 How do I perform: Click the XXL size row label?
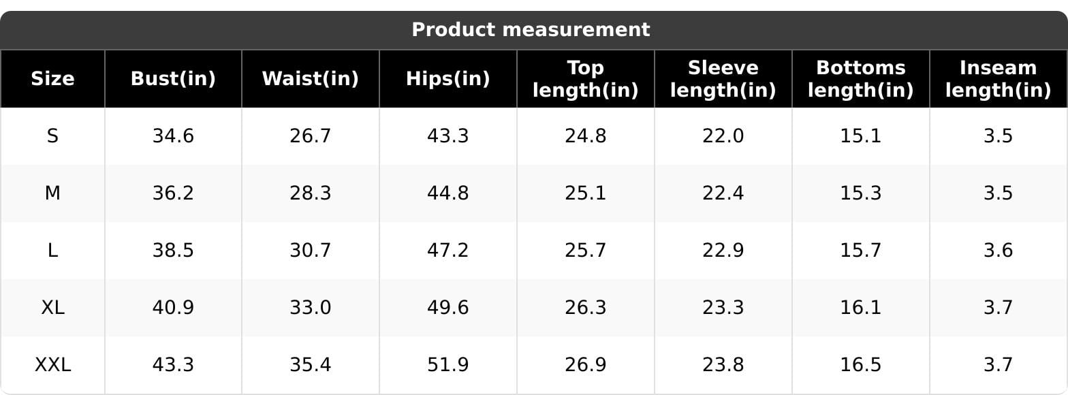tap(52, 365)
